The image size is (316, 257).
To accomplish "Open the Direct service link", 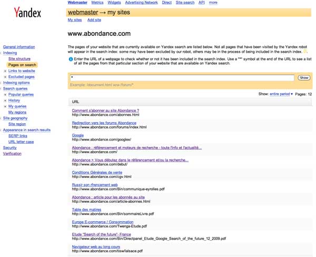I will [166, 3].
